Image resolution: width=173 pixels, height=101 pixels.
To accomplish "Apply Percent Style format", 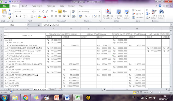I will coord(86,16).
